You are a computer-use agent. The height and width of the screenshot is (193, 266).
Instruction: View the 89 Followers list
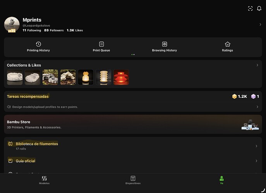point(54,30)
